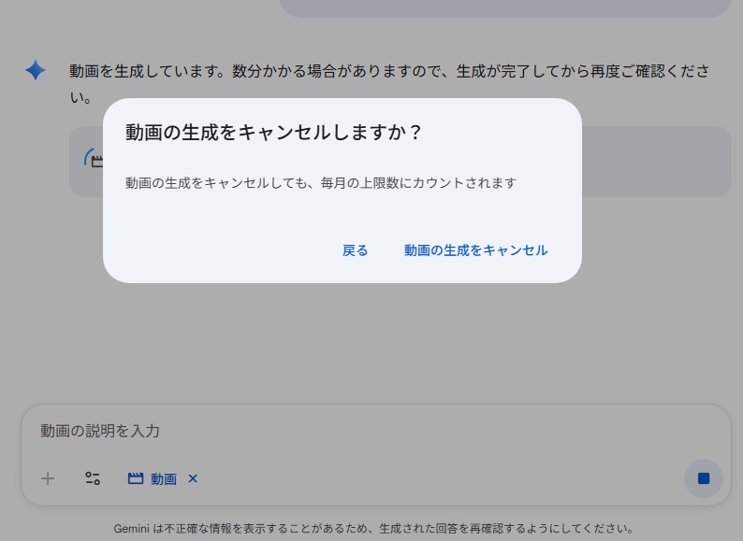Click the user message bubble at top
This screenshot has width=743, height=541.
pyautogui.click(x=505, y=8)
